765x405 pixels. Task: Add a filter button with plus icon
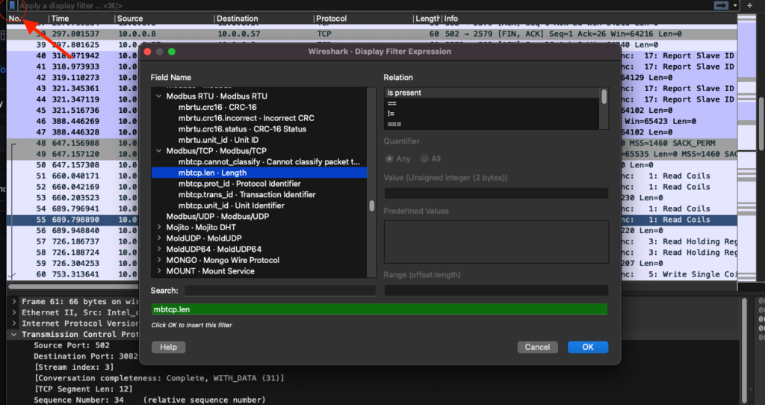pyautogui.click(x=750, y=5)
